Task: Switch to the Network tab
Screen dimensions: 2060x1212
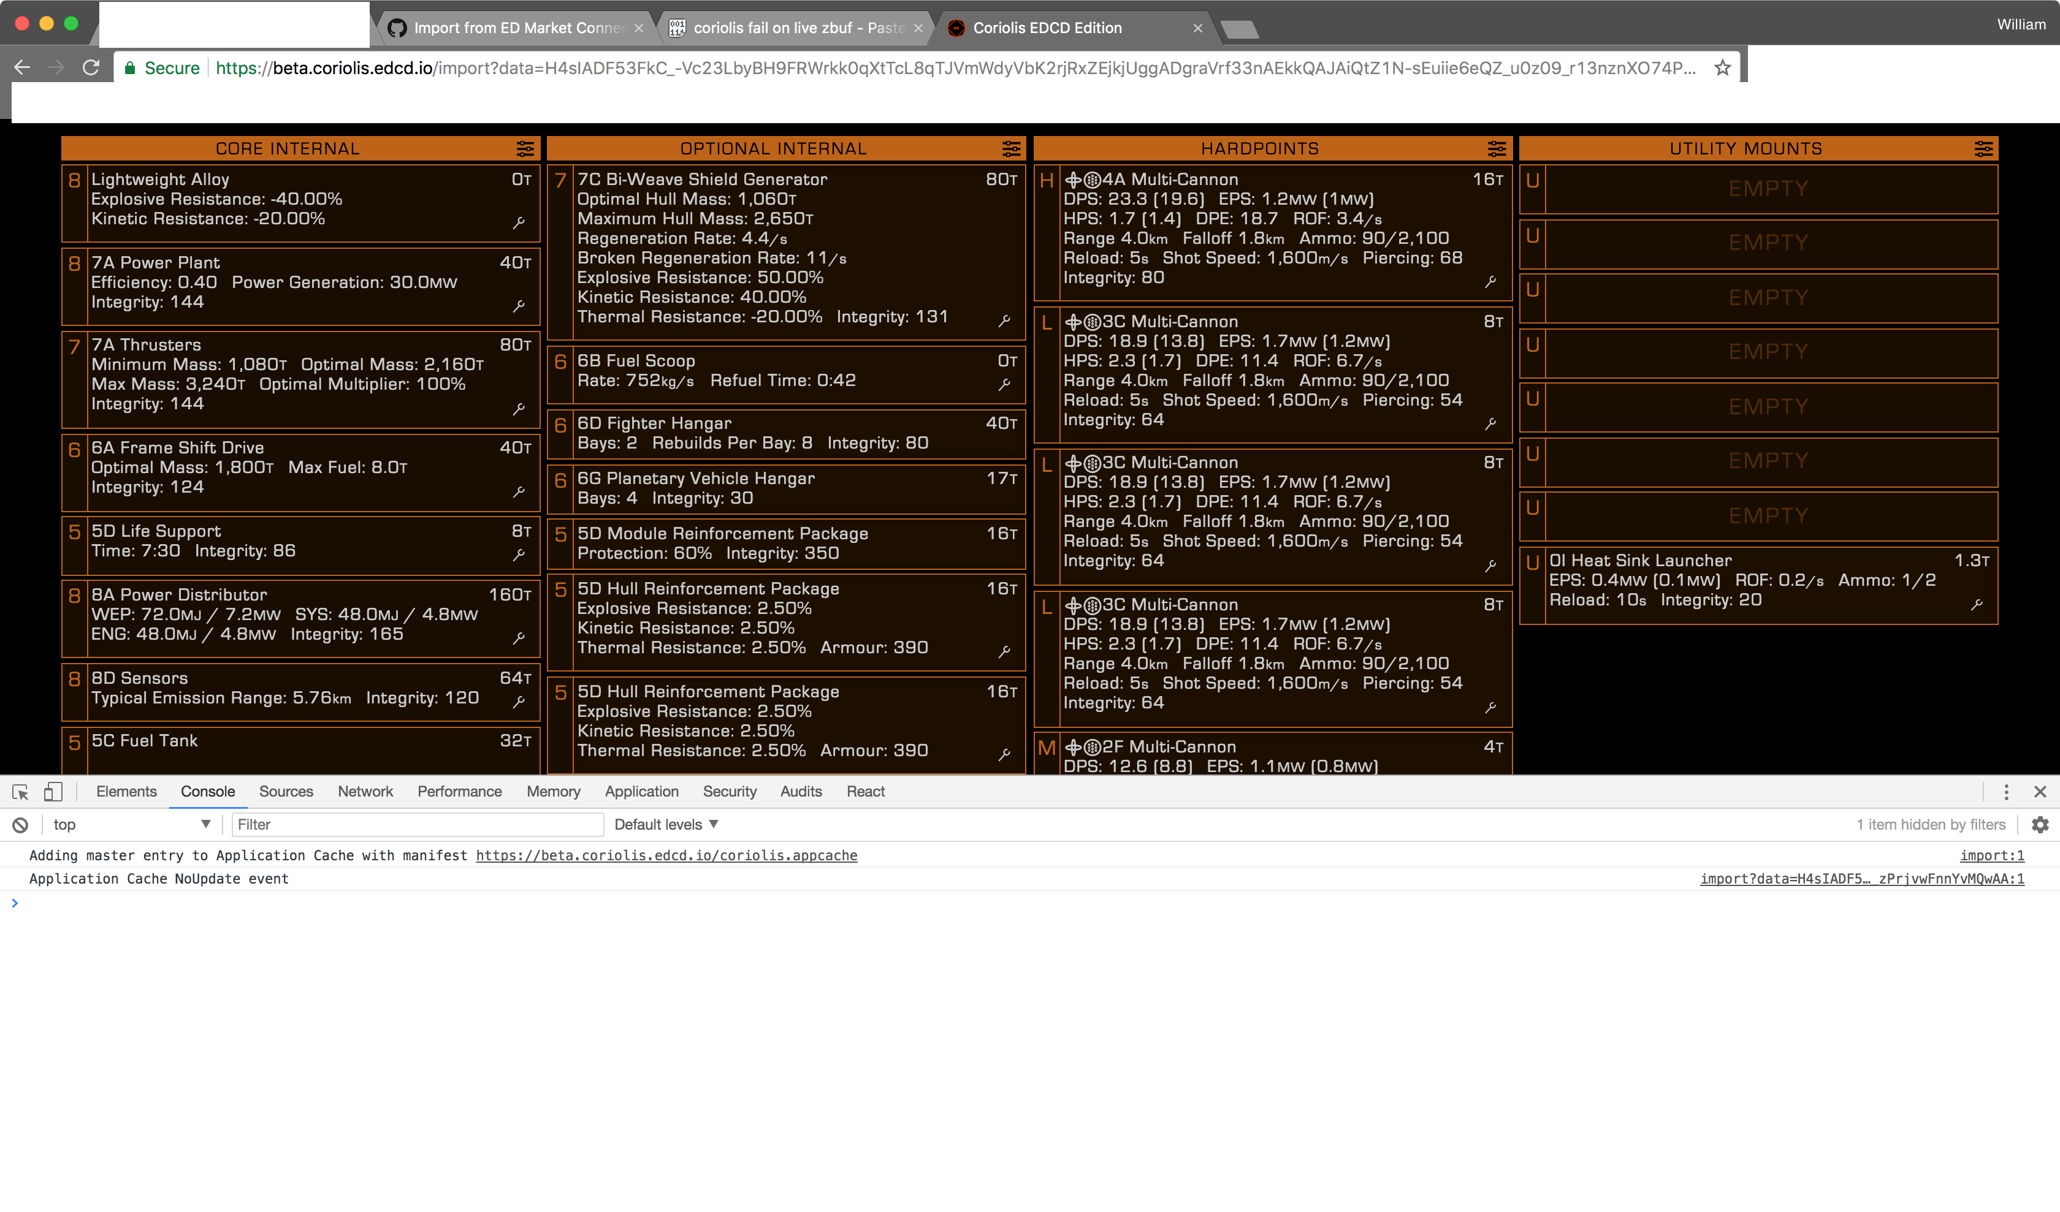Action: coord(365,792)
